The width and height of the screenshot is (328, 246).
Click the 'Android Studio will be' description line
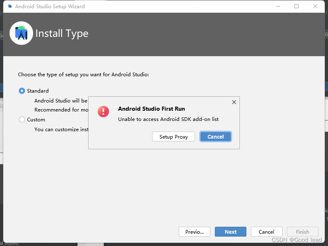coord(61,101)
